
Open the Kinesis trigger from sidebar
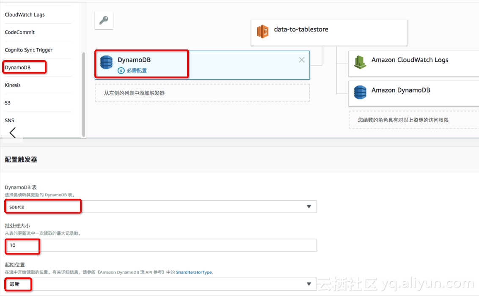tap(13, 85)
